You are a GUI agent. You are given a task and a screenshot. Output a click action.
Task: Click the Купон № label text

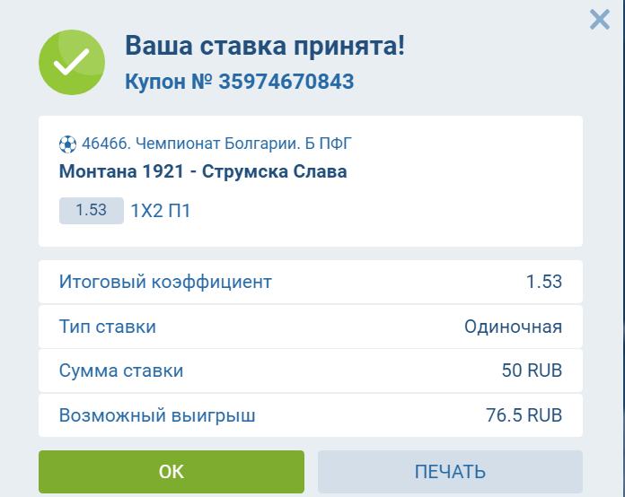pyautogui.click(x=166, y=83)
